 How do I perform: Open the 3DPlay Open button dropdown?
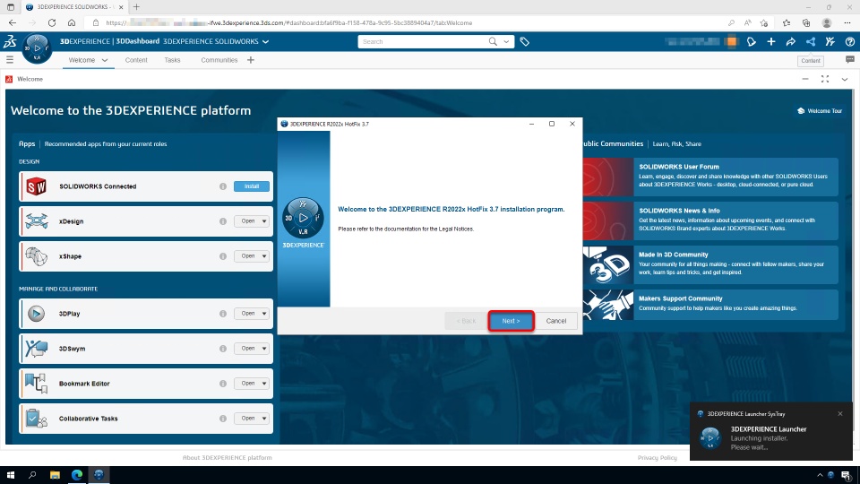tap(263, 314)
